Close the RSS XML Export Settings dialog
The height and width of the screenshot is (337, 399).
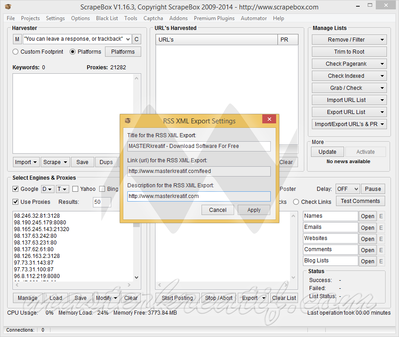tap(269, 119)
